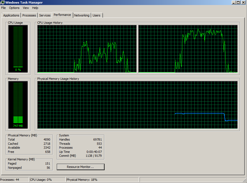Maximize the Task Manager window
Image resolution: width=247 pixels, height=183 pixels.
pyautogui.click(x=238, y=2)
